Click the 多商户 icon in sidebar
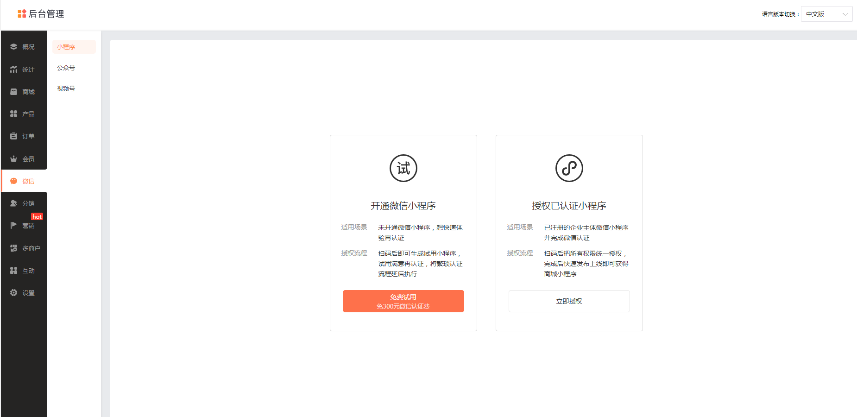857x417 pixels. point(13,248)
